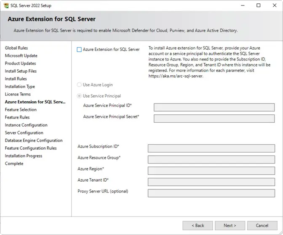This screenshot has height=235, width=283.
Task: Maximize the SQL Server Setup window
Action: pyautogui.click(x=259, y=5)
